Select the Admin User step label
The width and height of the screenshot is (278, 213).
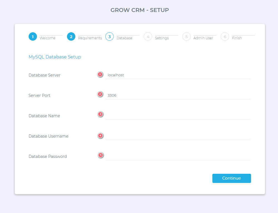[x=203, y=38]
